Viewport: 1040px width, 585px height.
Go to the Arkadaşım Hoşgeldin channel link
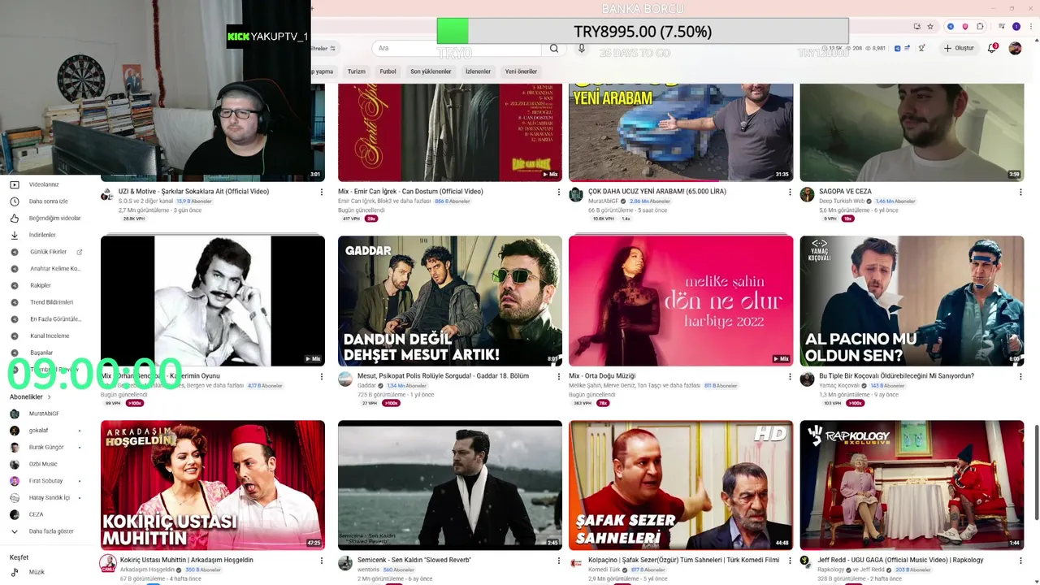point(147,570)
